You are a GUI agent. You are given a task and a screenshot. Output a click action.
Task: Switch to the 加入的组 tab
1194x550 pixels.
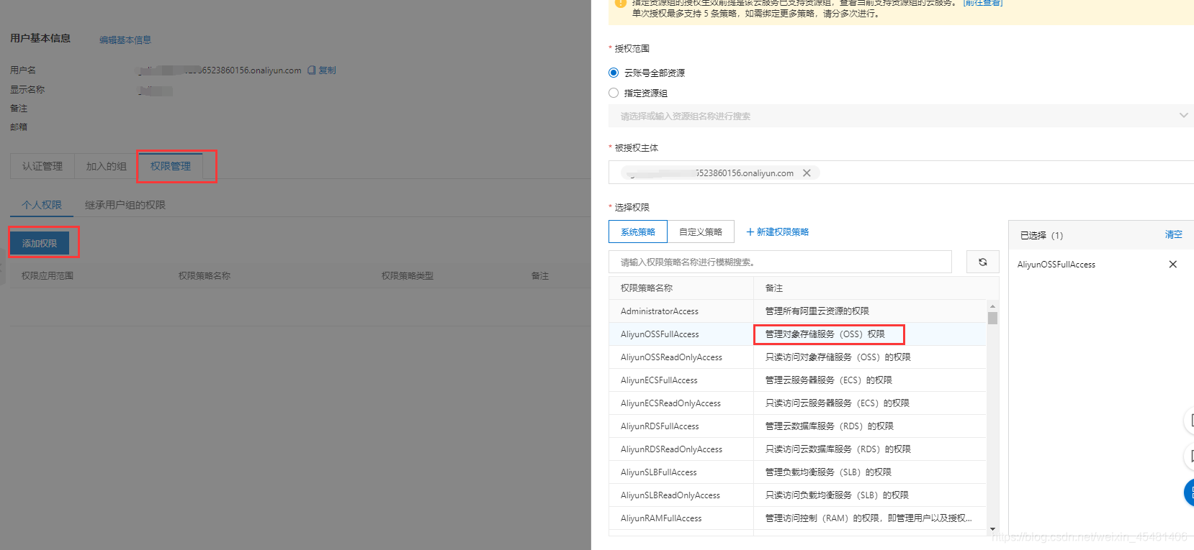click(107, 166)
